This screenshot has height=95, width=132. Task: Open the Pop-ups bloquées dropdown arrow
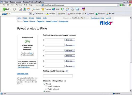(85, 14)
